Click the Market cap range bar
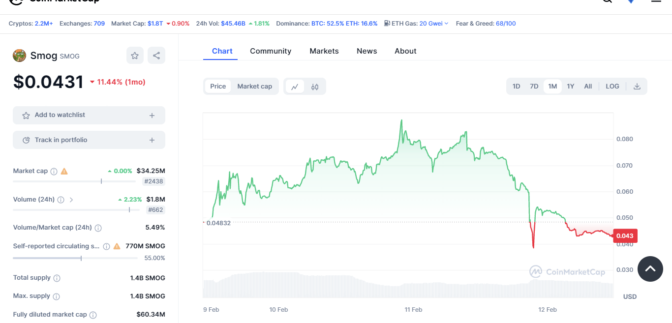 tap(75, 181)
